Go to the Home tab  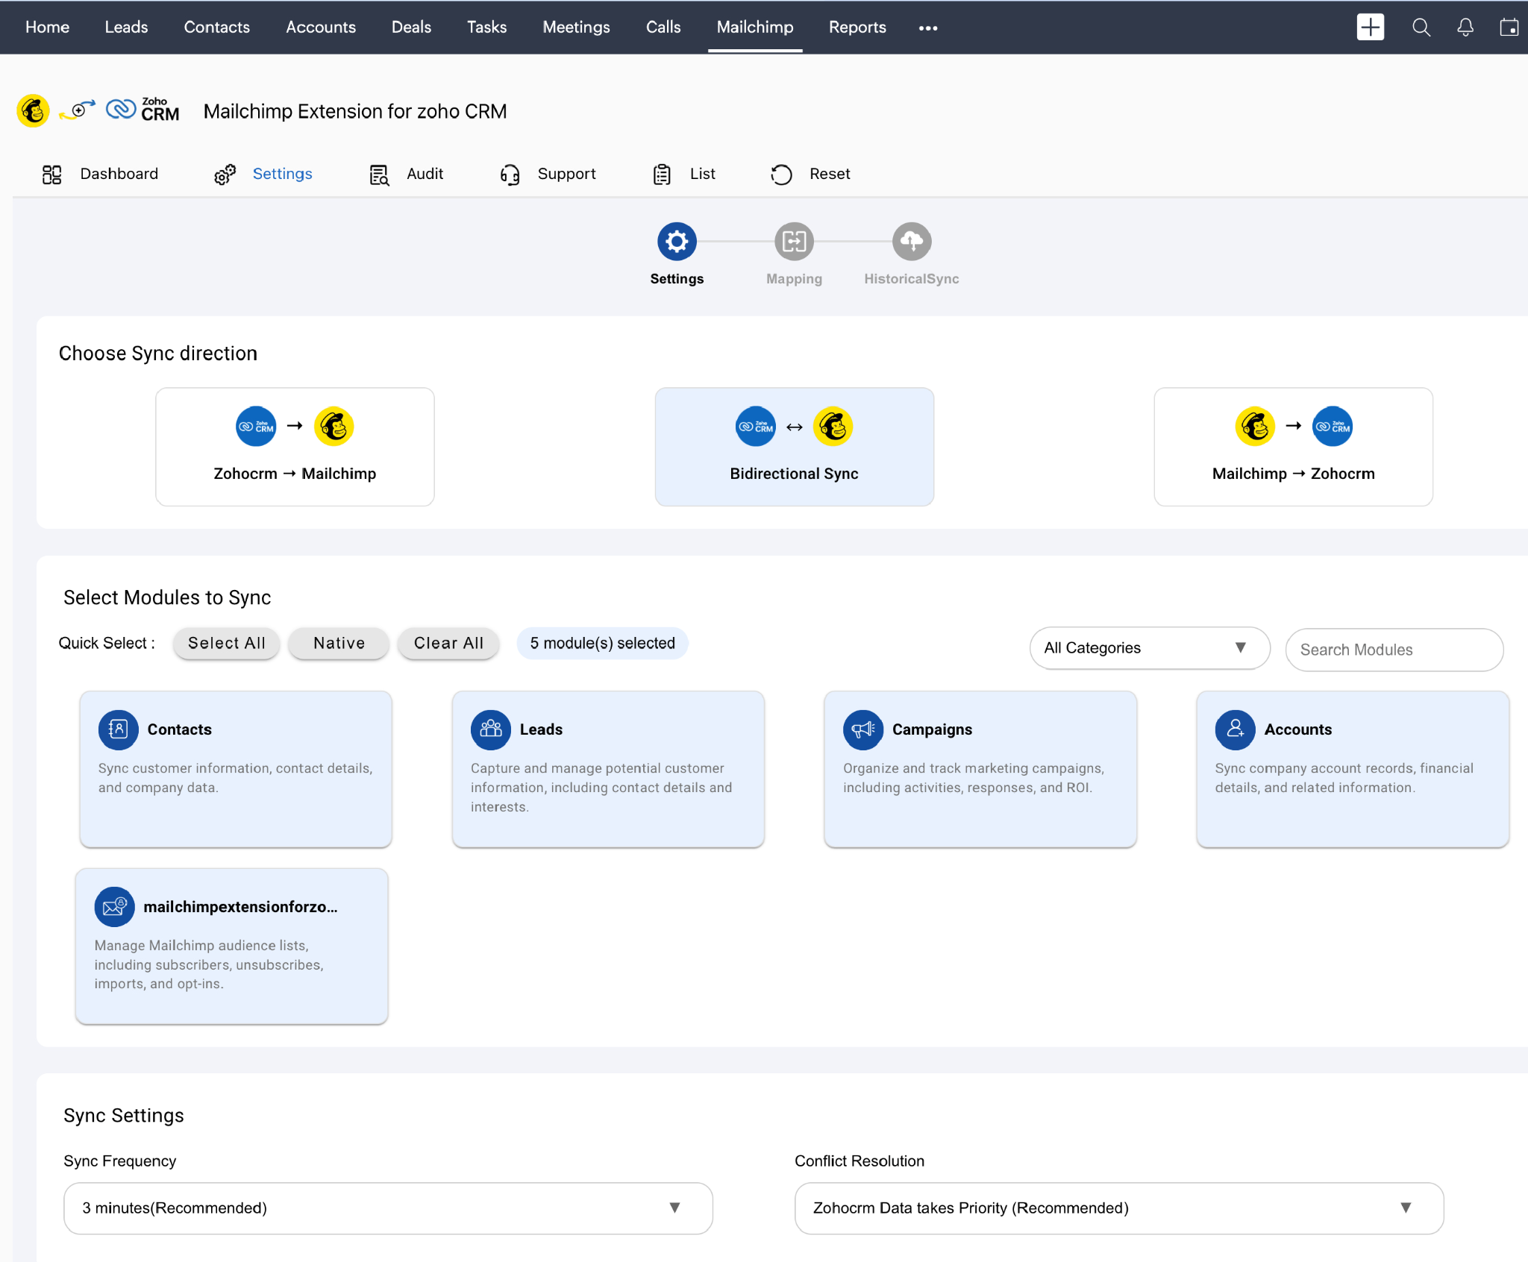(47, 28)
